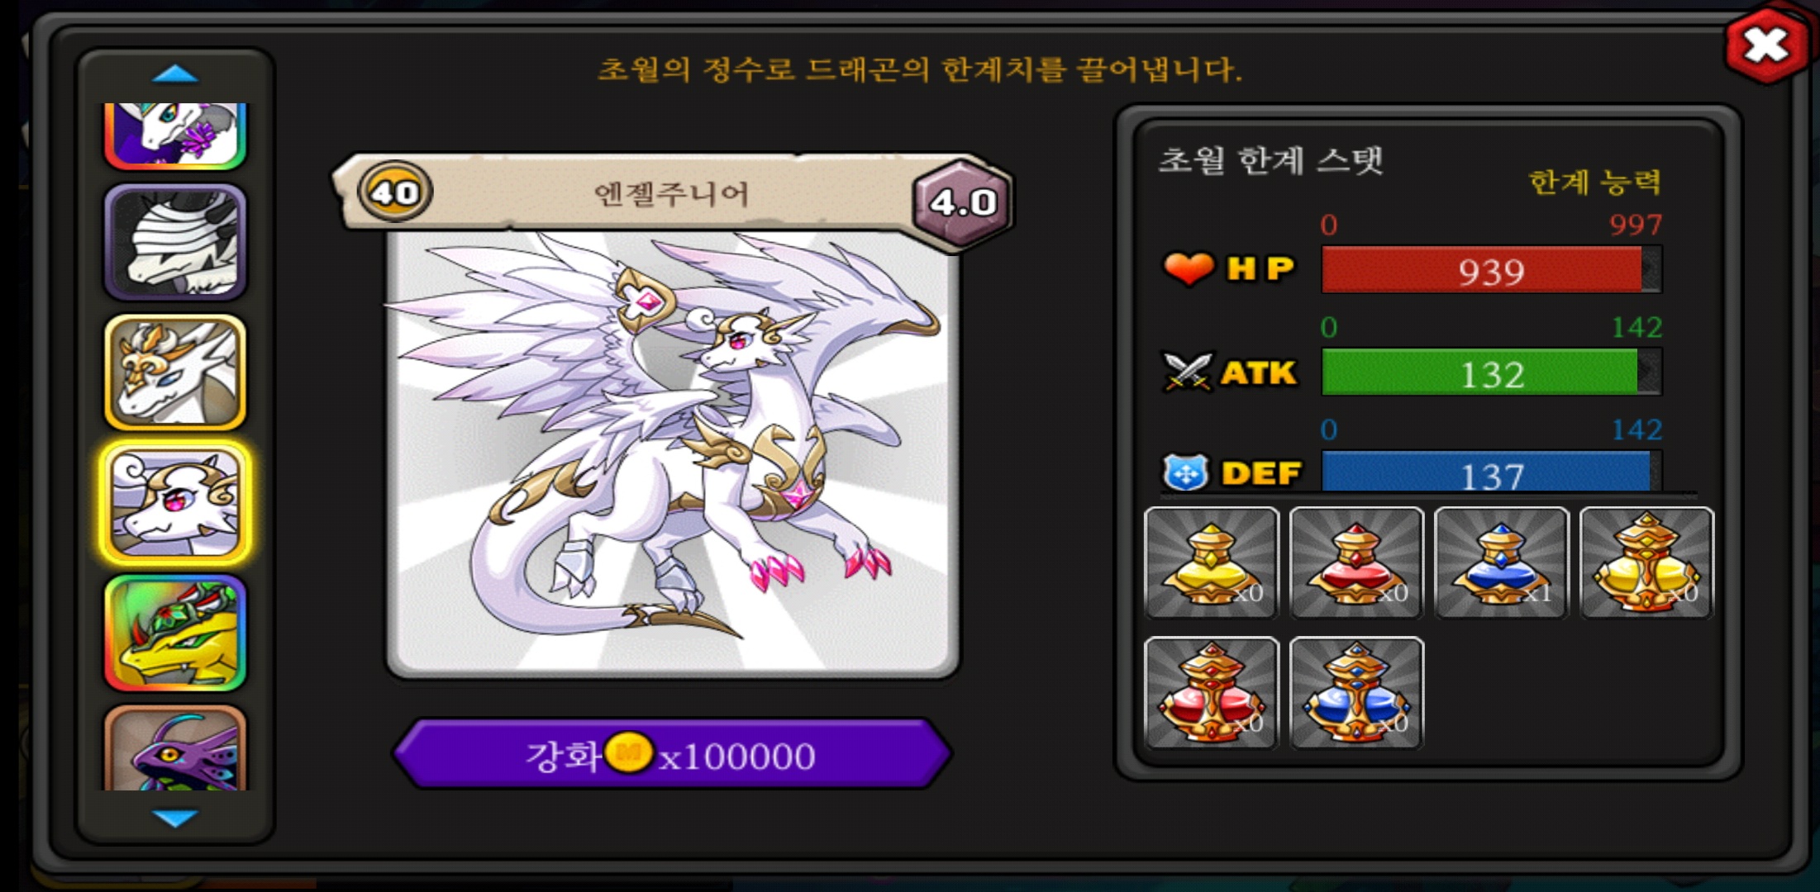
Task: Pick the purple dragon thumbnail
Action: [175, 749]
